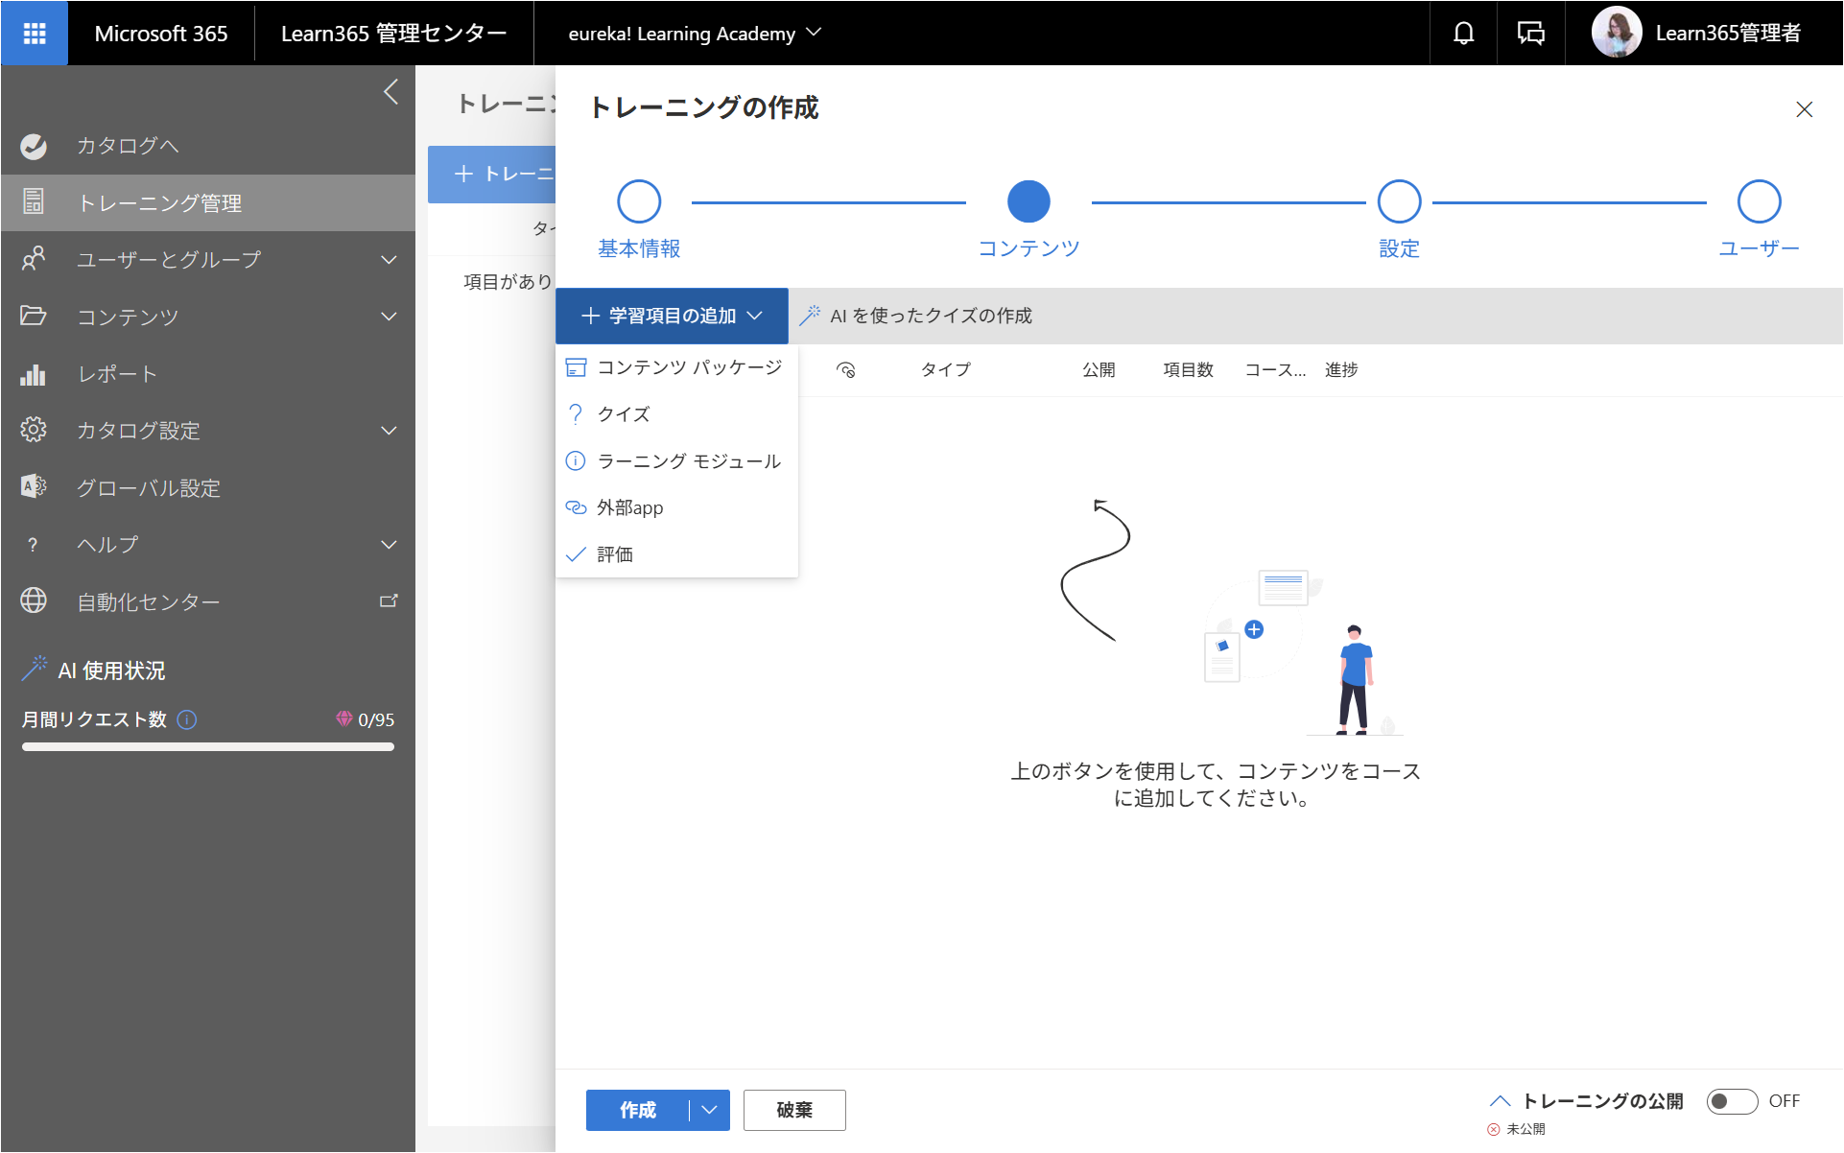Click the AI 使用状況 wand icon
The width and height of the screenshot is (1844, 1153).
tap(35, 669)
